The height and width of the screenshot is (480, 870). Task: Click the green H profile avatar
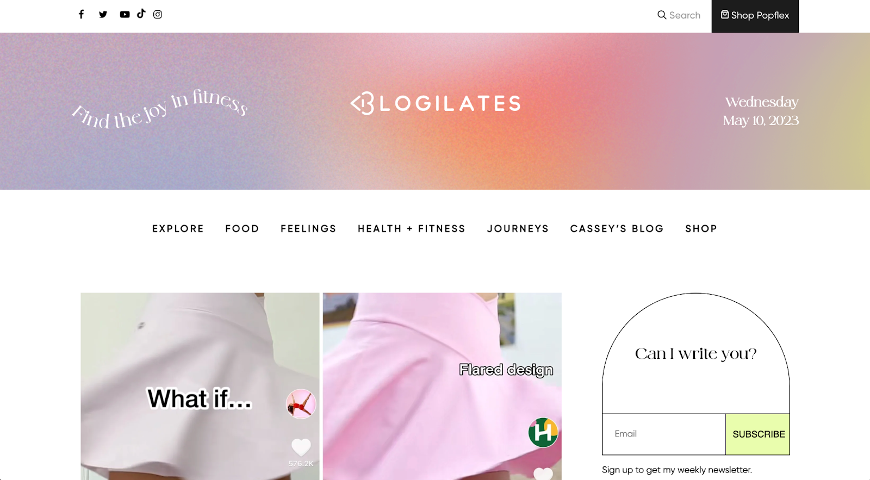(543, 433)
